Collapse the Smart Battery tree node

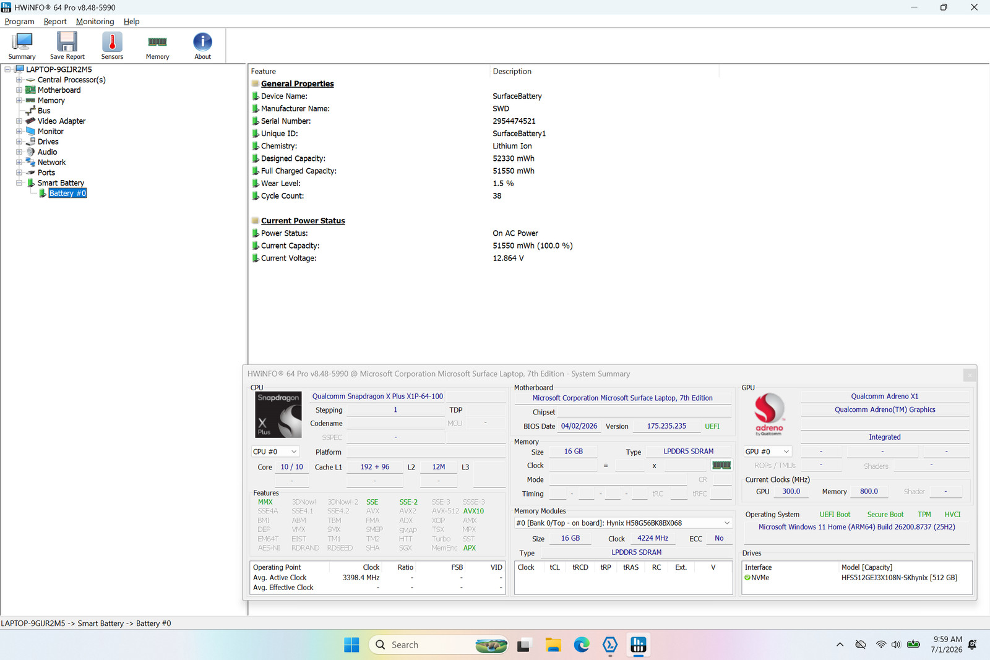click(x=19, y=183)
